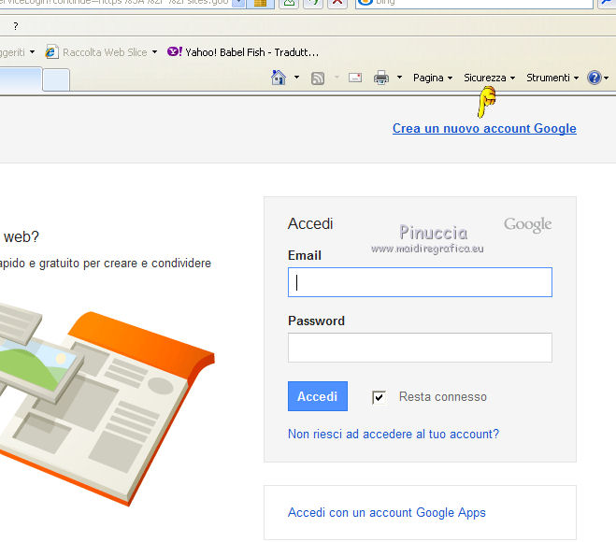Click the blue Accedi button
Screen dimensions: 616x542
(x=318, y=396)
